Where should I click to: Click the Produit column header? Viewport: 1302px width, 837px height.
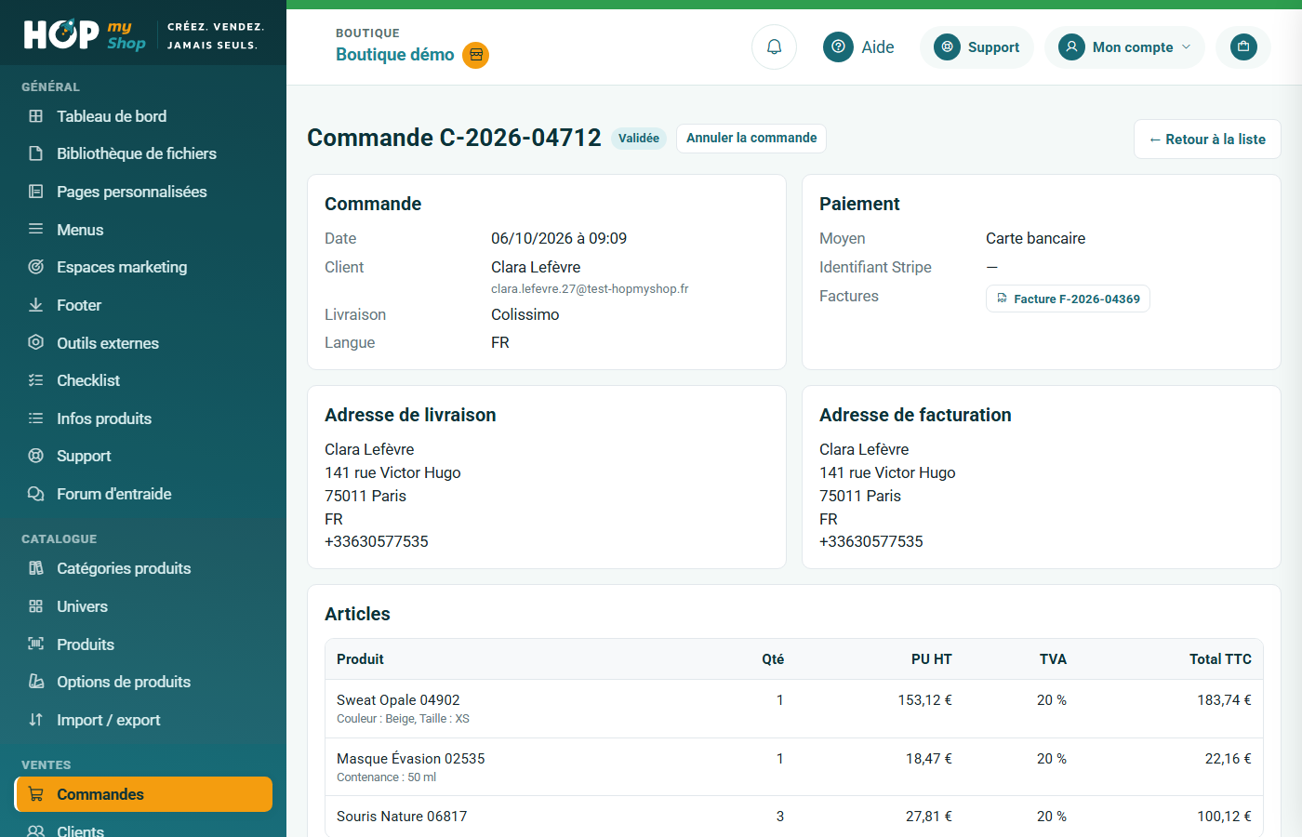tap(360, 659)
